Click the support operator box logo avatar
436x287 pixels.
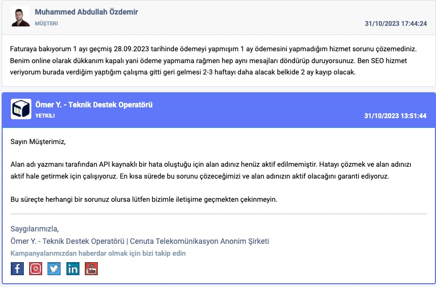[21, 109]
